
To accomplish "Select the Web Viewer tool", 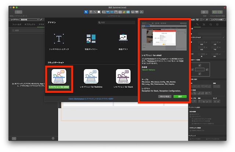I will (x=128, y=12).
